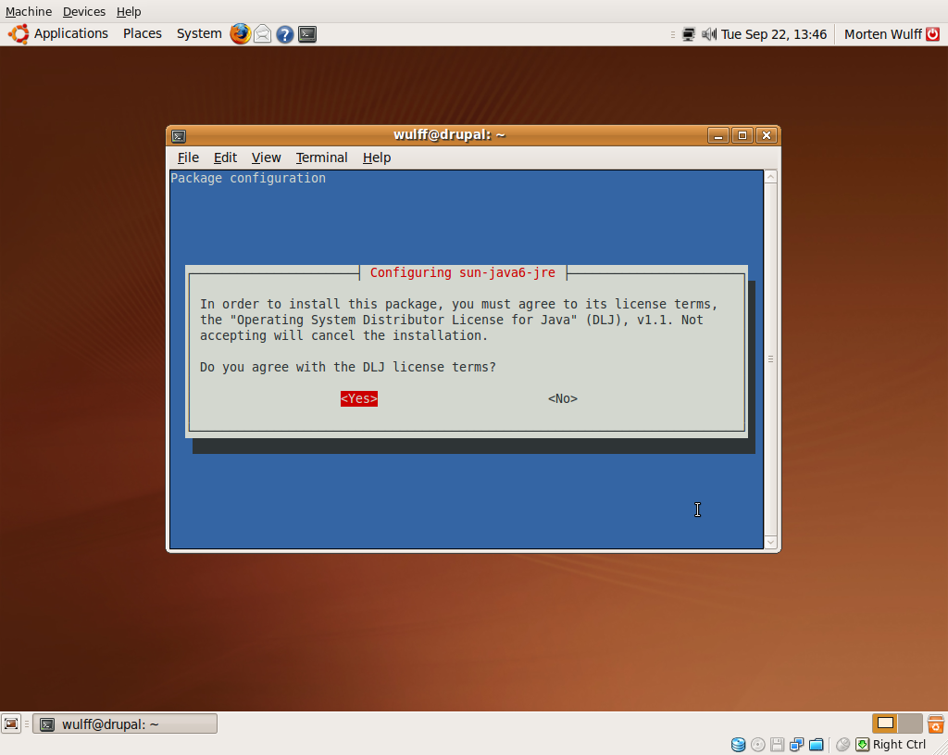The width and height of the screenshot is (948, 755).
Task: Minimize the wulff@drupal terminal window
Action: (x=718, y=135)
